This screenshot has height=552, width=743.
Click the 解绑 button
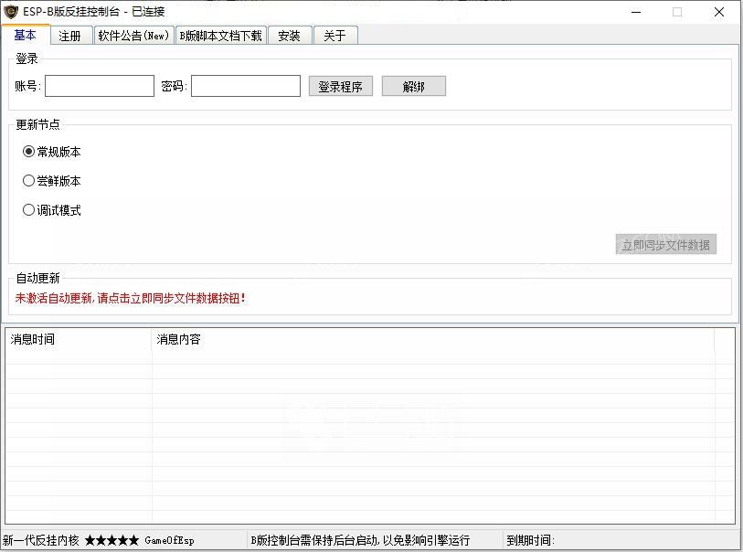414,86
